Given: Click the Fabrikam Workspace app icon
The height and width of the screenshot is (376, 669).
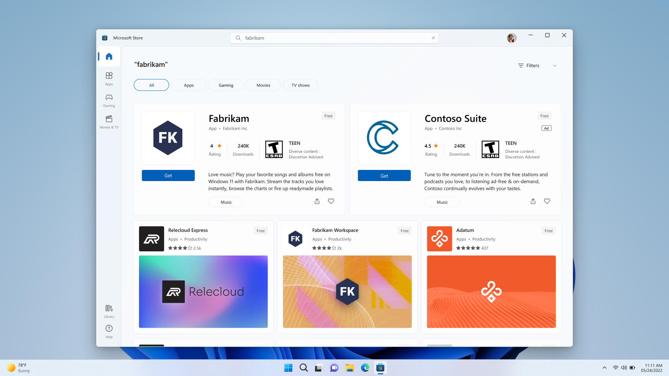Looking at the screenshot, I should [295, 238].
